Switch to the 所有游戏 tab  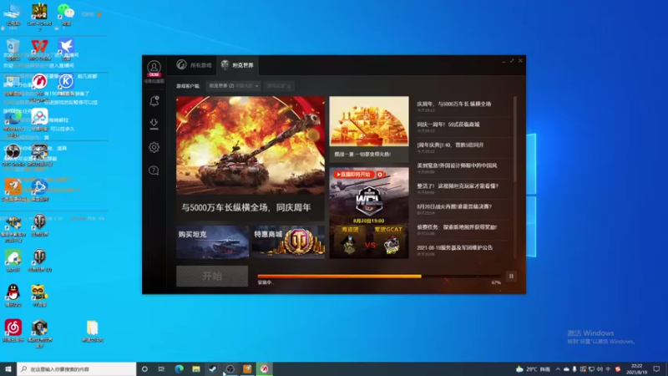195,65
